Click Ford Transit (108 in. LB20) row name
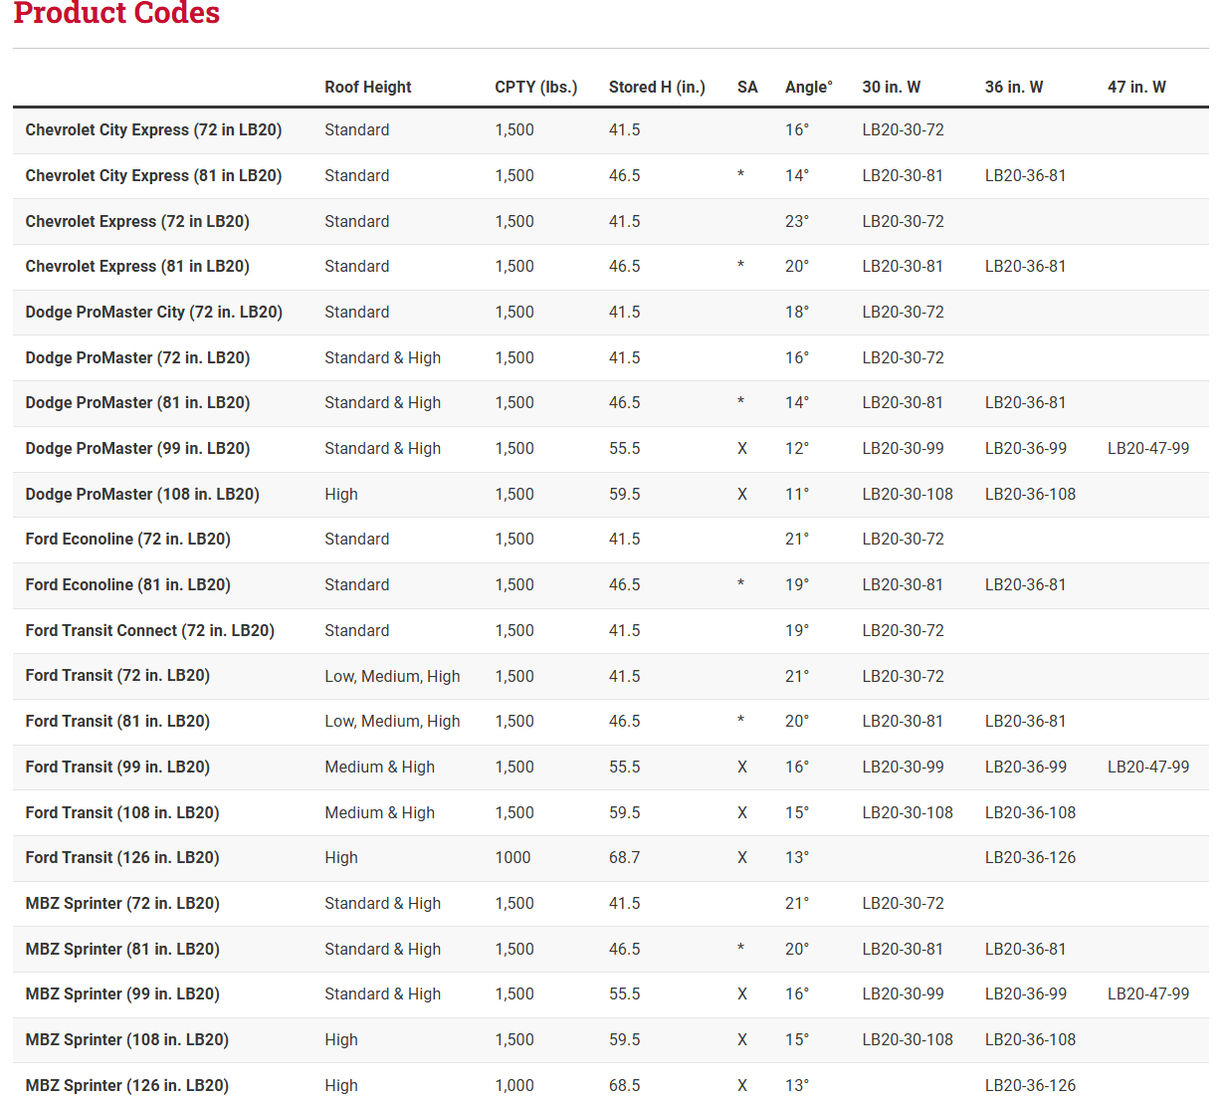This screenshot has width=1225, height=1101. (x=122, y=813)
